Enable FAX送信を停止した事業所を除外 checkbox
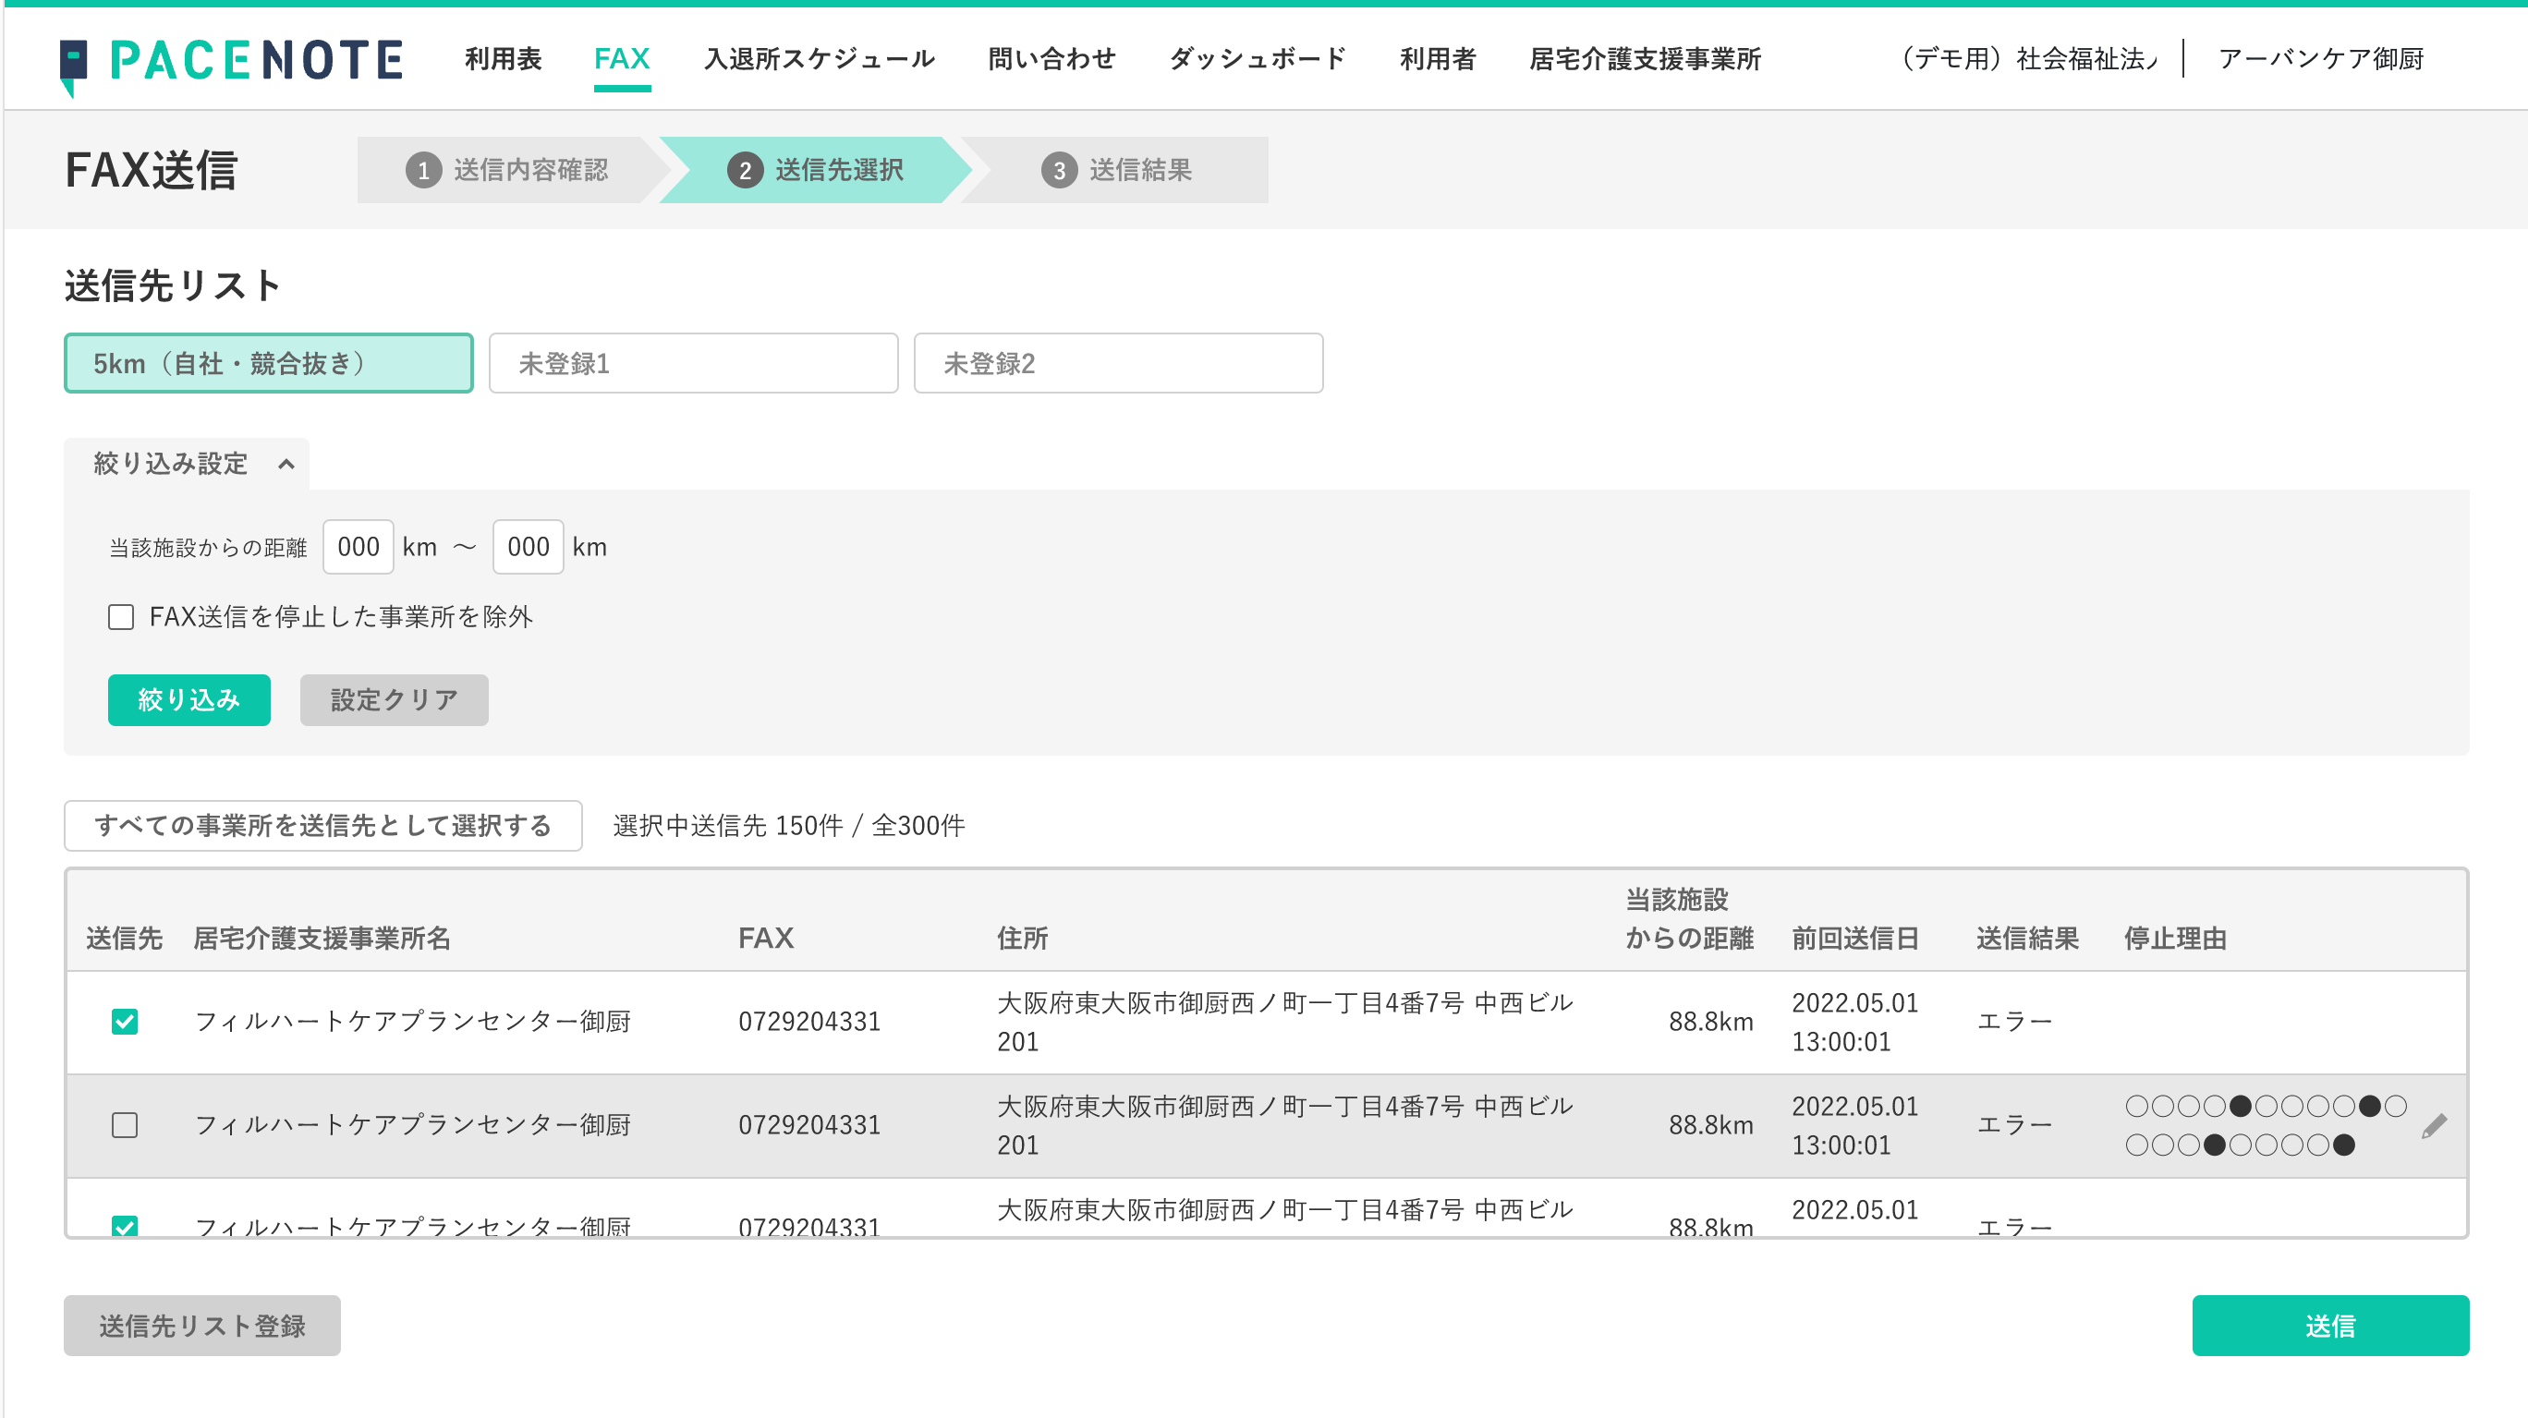Viewport: 2528px width, 1418px height. 121,617
